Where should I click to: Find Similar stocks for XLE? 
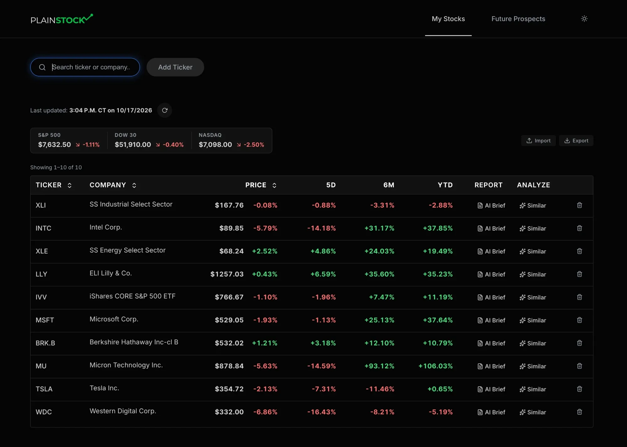pos(533,251)
